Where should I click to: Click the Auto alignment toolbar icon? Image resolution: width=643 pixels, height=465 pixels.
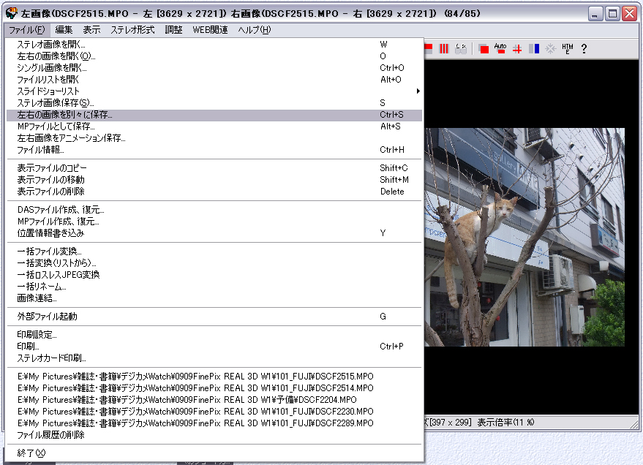pyautogui.click(x=500, y=48)
